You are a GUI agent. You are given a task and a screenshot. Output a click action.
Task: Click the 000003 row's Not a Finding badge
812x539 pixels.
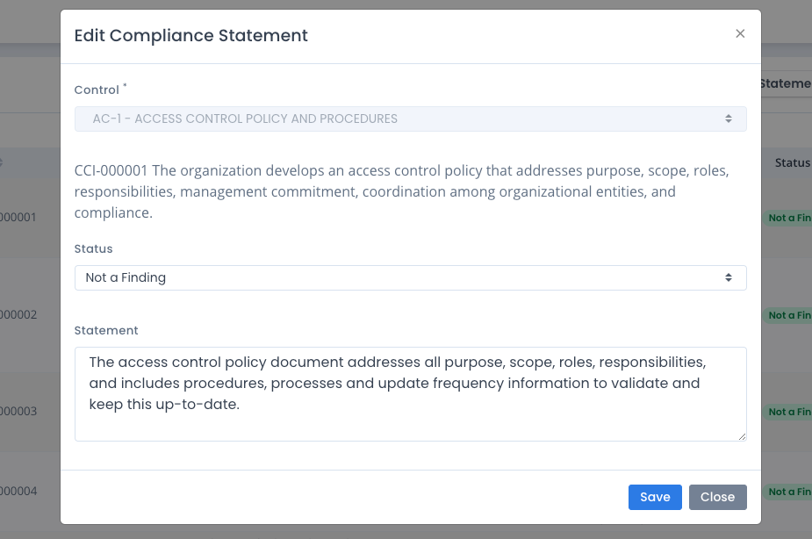pyautogui.click(x=787, y=412)
